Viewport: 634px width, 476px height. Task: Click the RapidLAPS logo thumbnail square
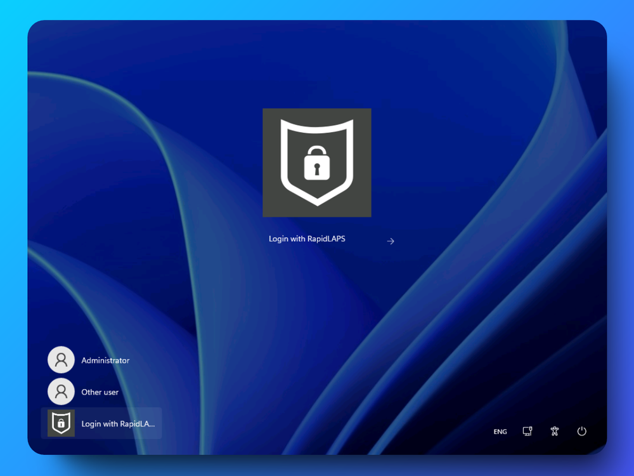point(317,162)
